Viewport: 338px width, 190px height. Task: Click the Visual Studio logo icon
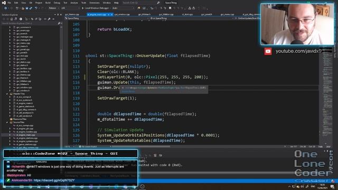(4, 3)
